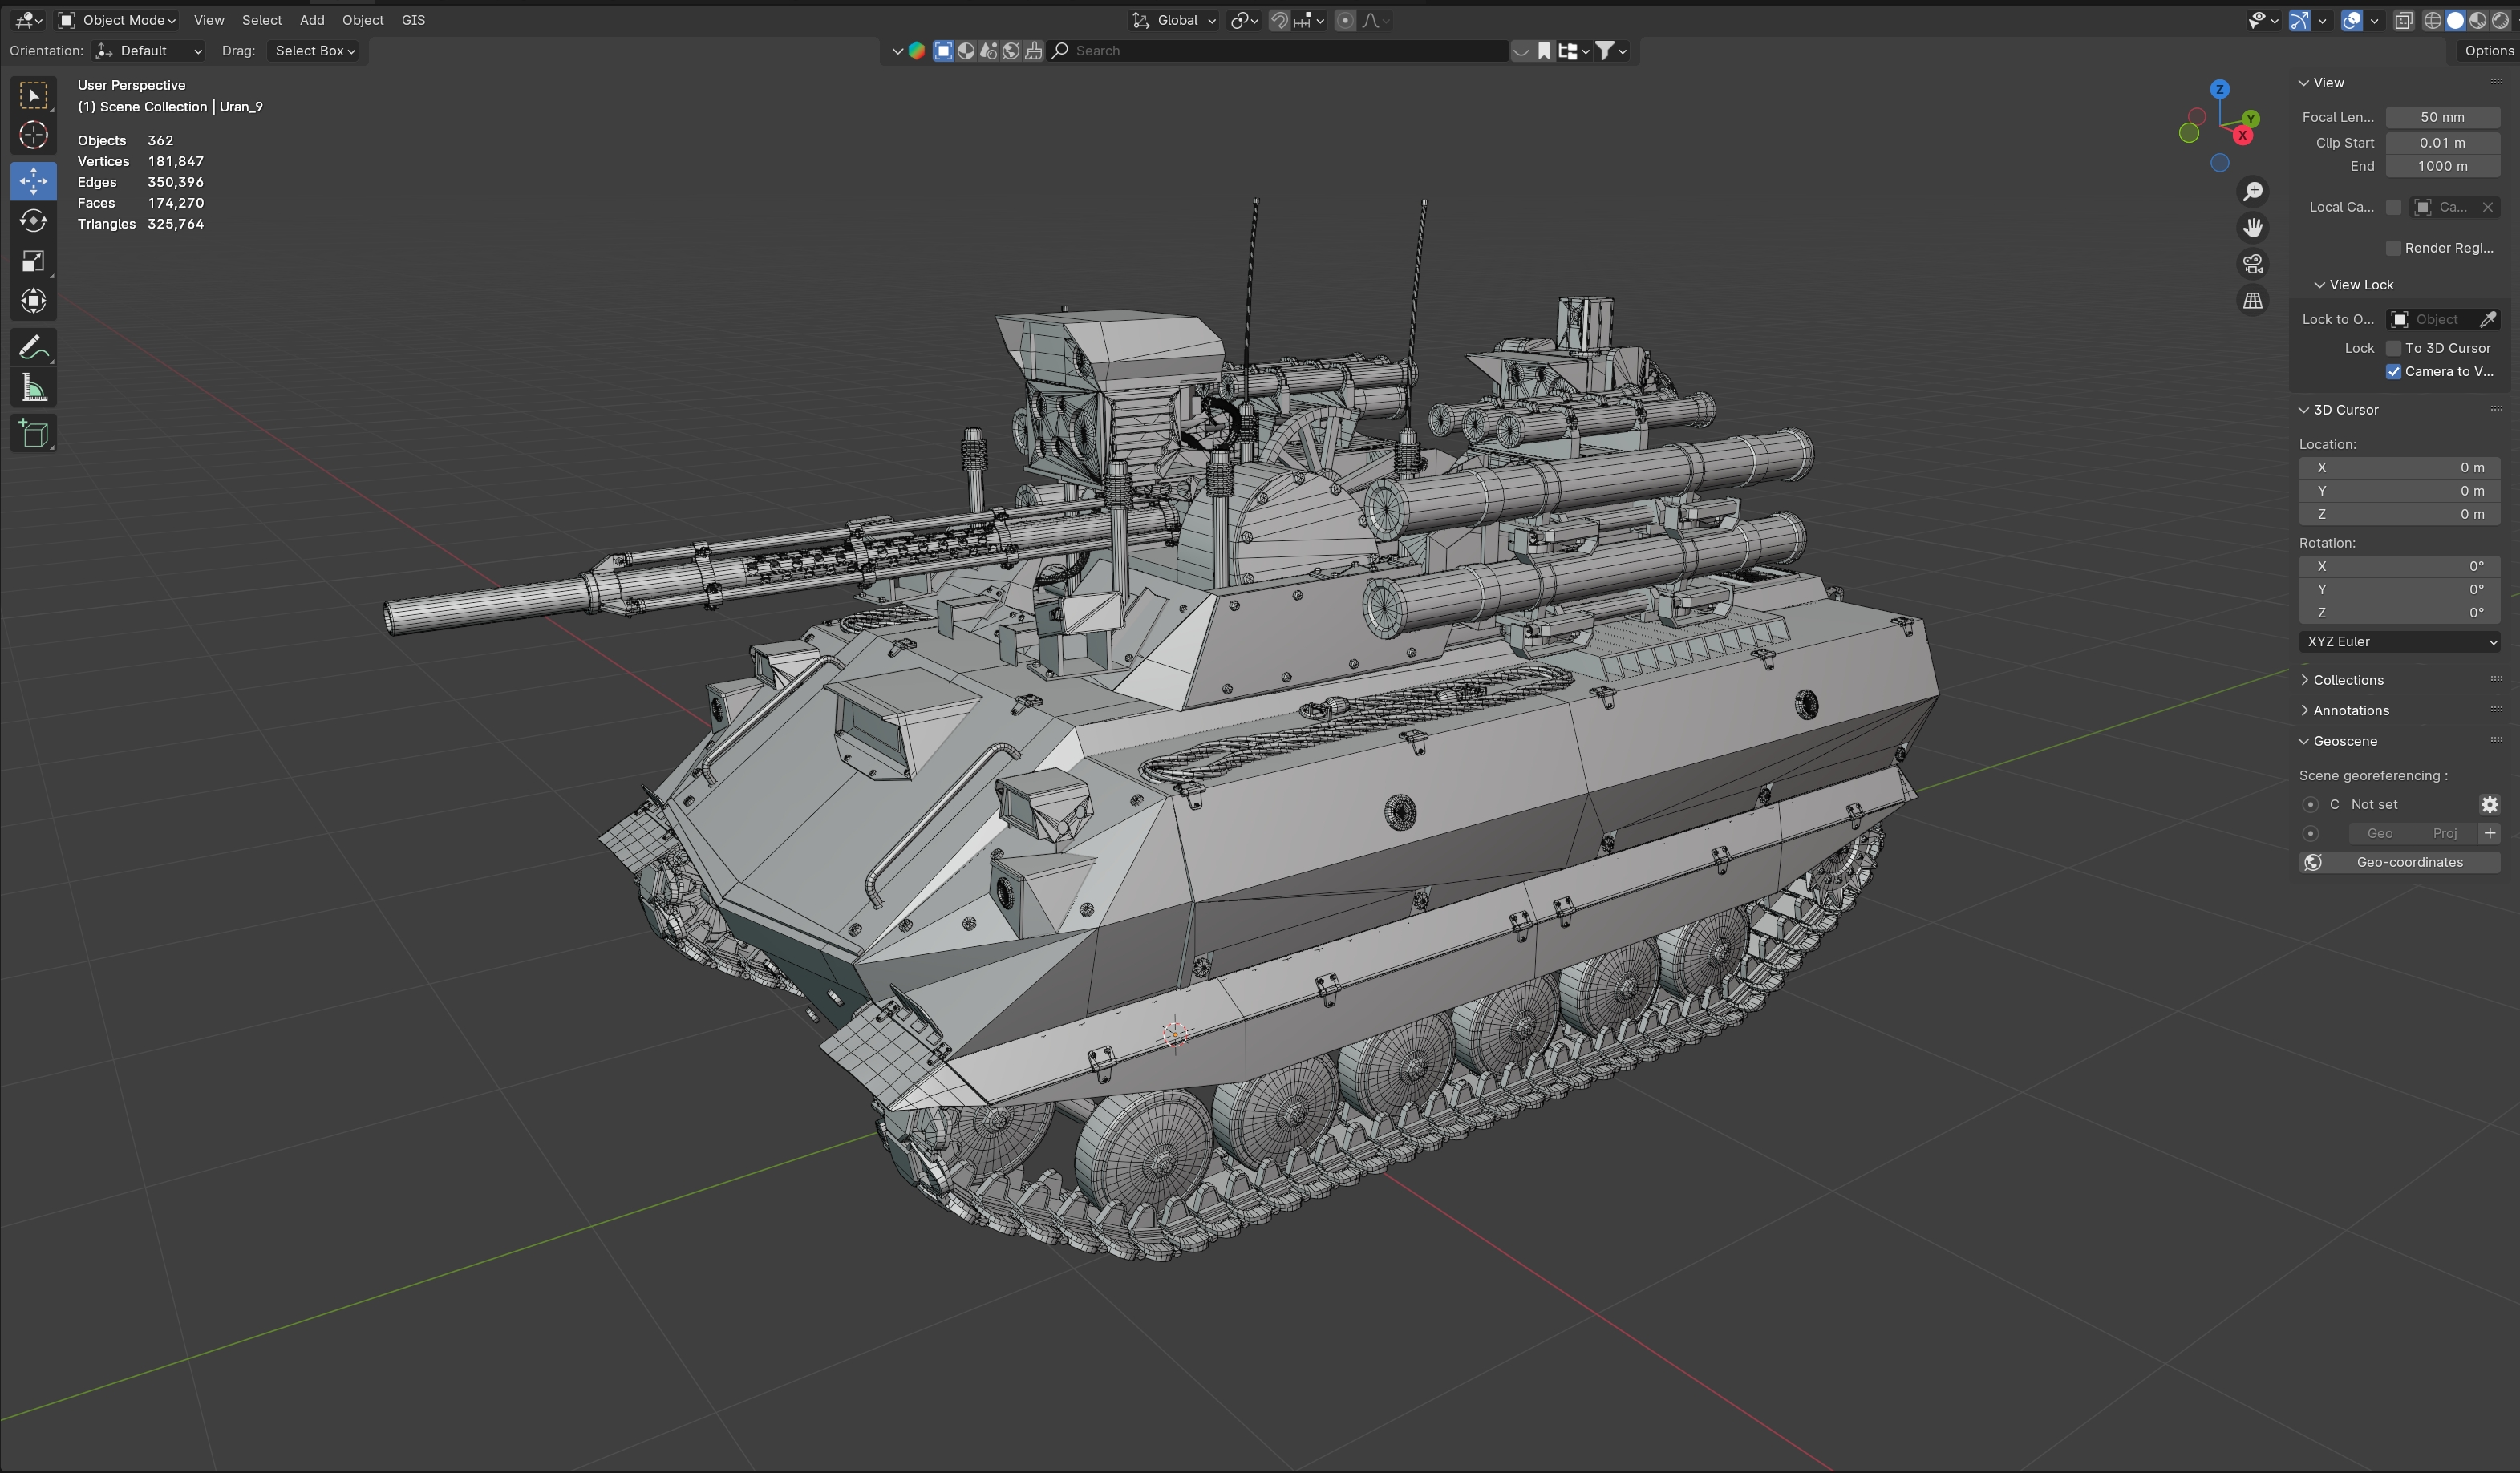This screenshot has height=1473, width=2520.
Task: Open the Add menu
Action: coord(312,20)
